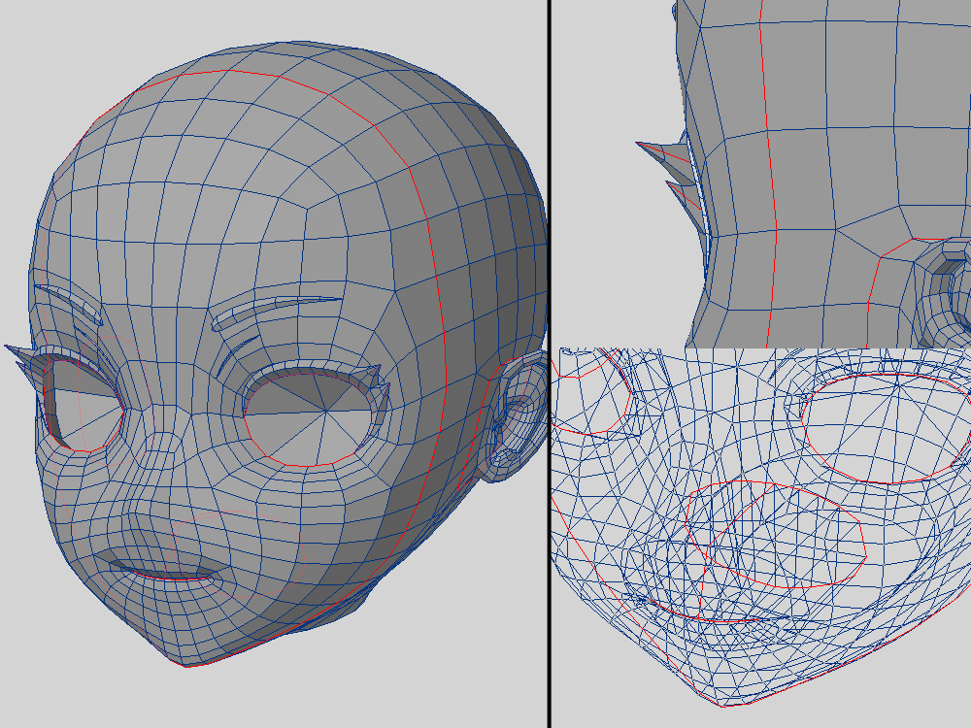Click the vertical black viewport divider
The width and height of the screenshot is (971, 728).
(550, 364)
